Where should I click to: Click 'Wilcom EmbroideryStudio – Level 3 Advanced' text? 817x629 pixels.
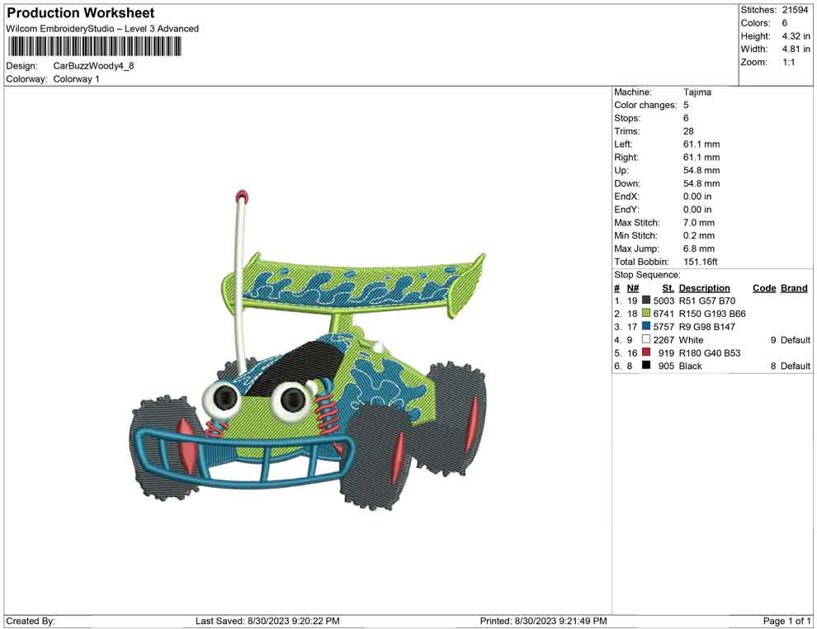(x=102, y=29)
